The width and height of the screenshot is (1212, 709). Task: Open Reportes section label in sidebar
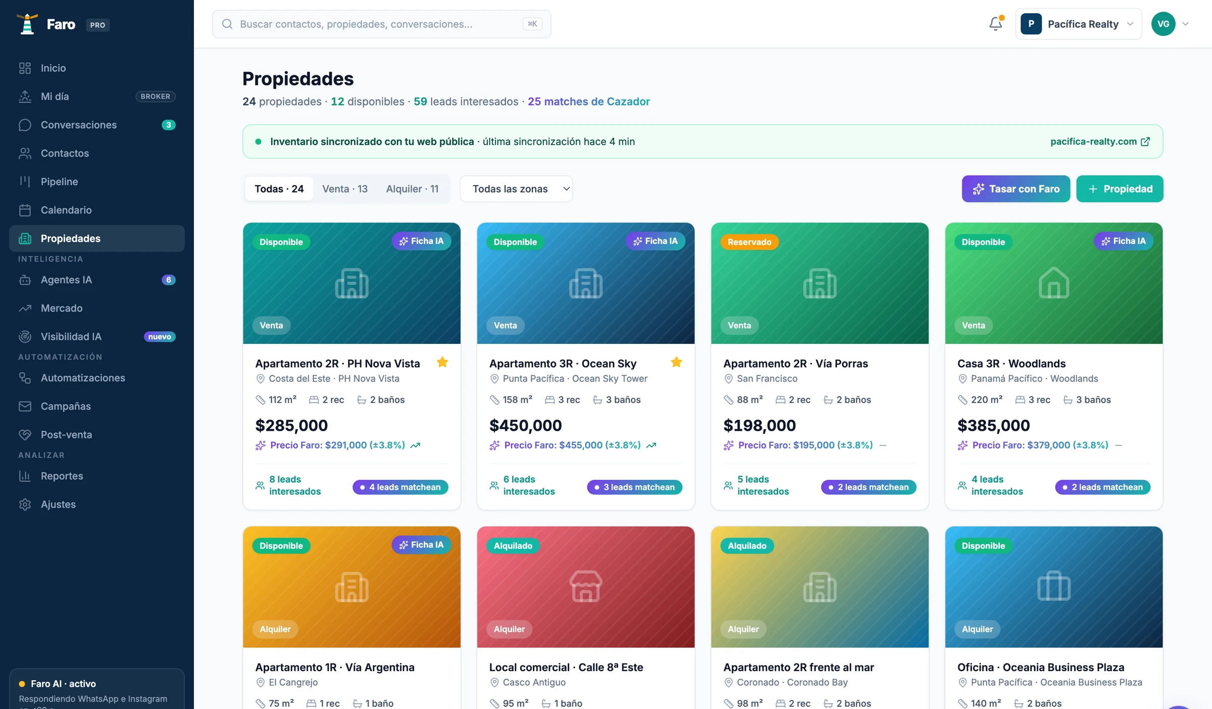[x=62, y=476]
